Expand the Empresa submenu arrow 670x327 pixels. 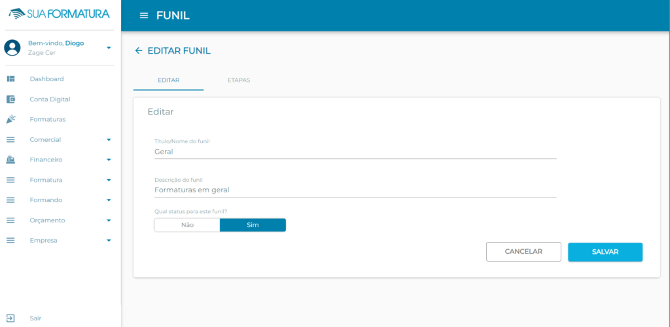pyautogui.click(x=109, y=240)
